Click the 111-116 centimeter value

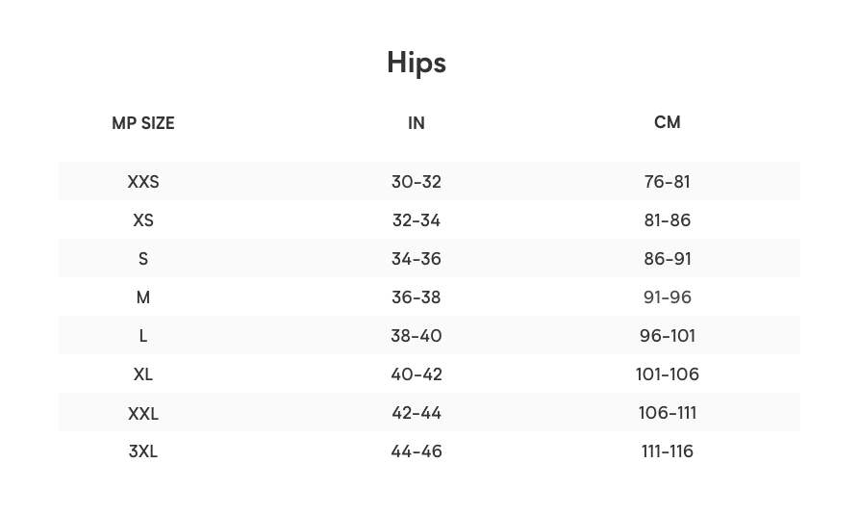point(667,451)
